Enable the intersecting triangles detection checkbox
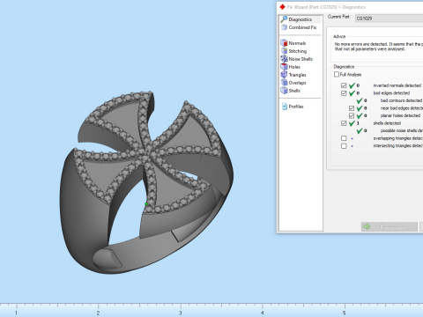The height and width of the screenshot is (317, 423). point(344,146)
